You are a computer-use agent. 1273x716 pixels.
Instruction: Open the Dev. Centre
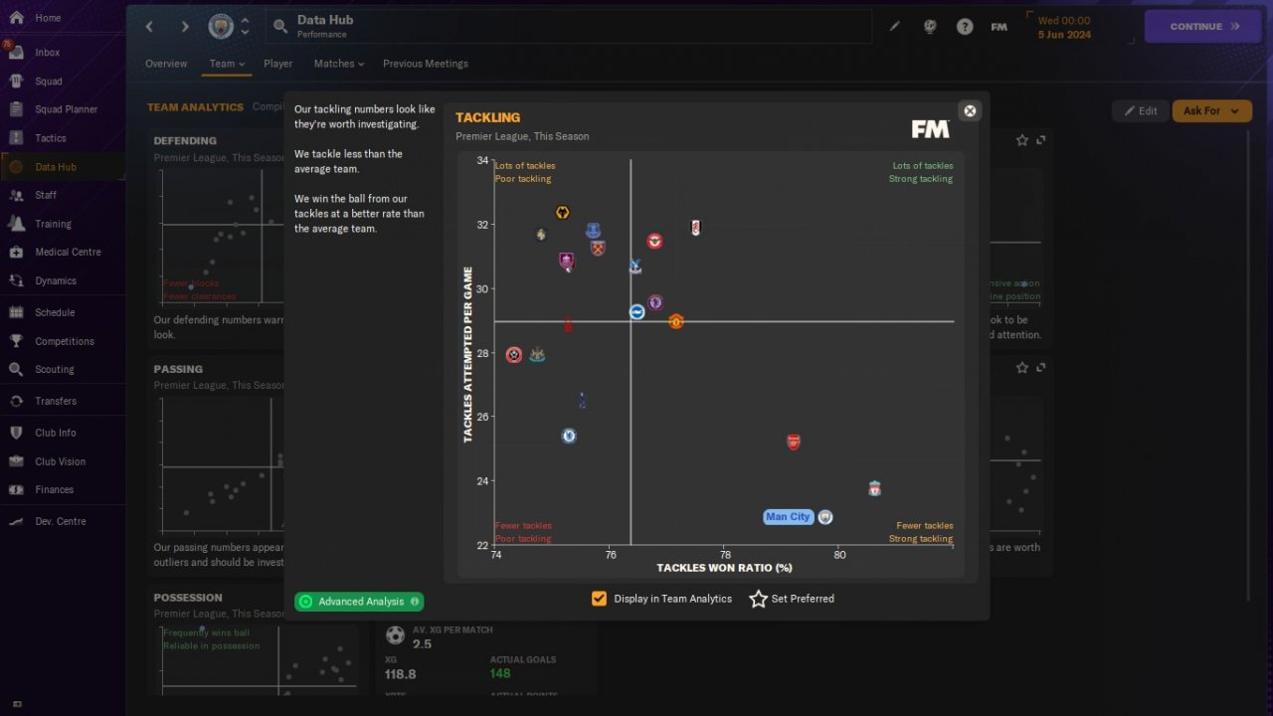[61, 522]
